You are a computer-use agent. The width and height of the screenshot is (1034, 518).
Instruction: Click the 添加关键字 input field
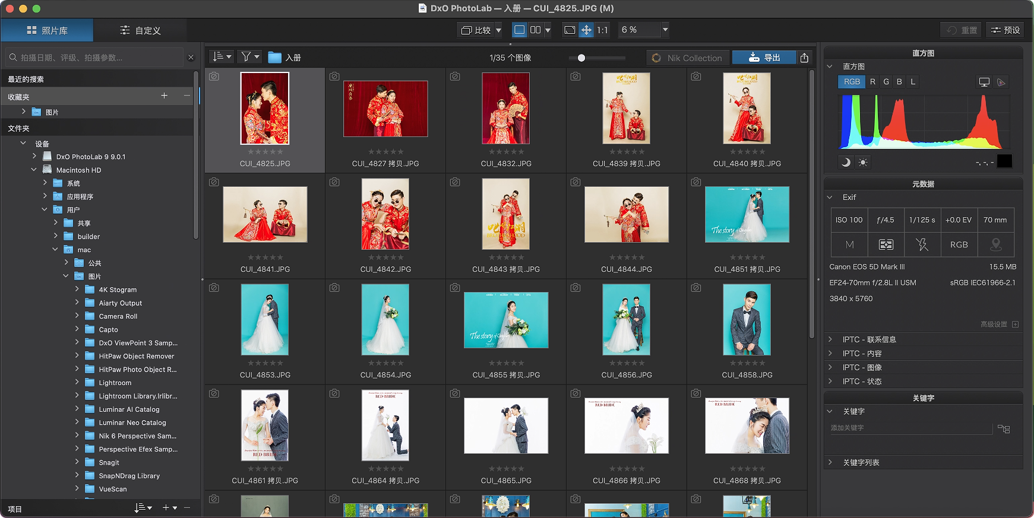pos(910,428)
